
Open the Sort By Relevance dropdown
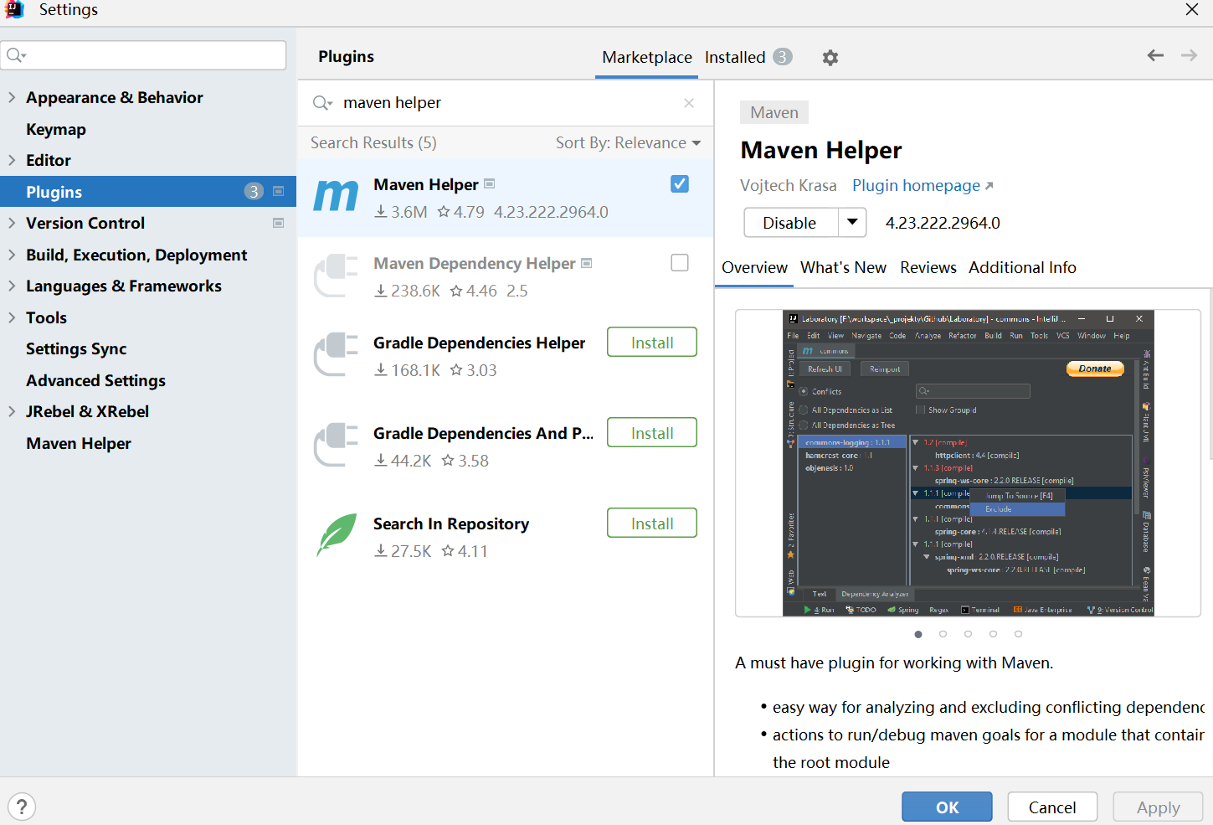pos(628,143)
